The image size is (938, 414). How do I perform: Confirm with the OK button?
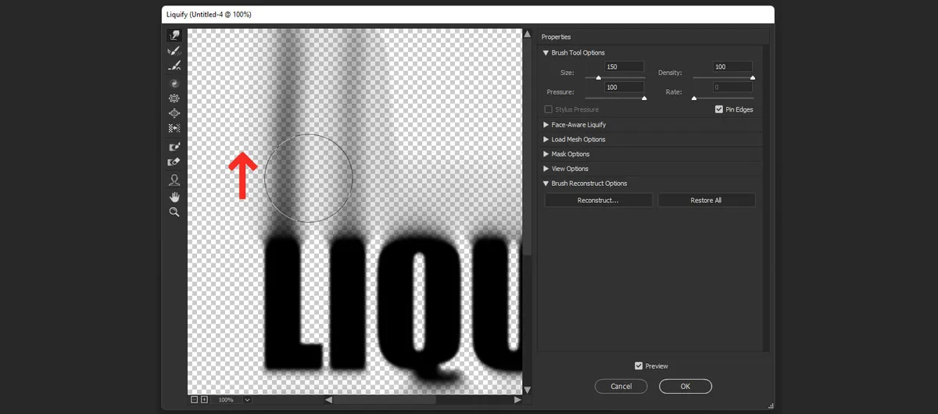[686, 386]
